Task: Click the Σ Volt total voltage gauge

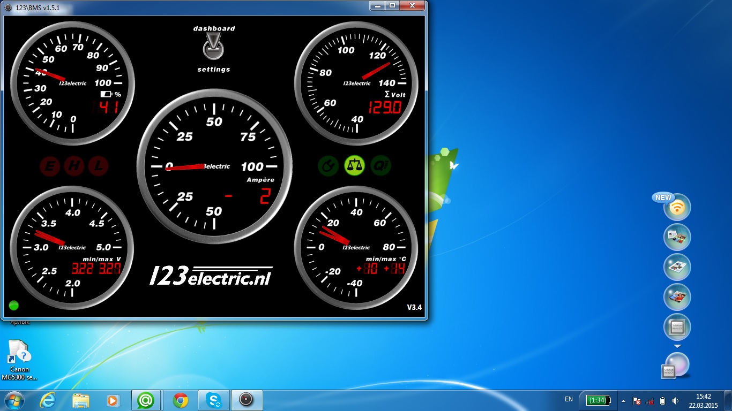Action: pyautogui.click(x=356, y=83)
